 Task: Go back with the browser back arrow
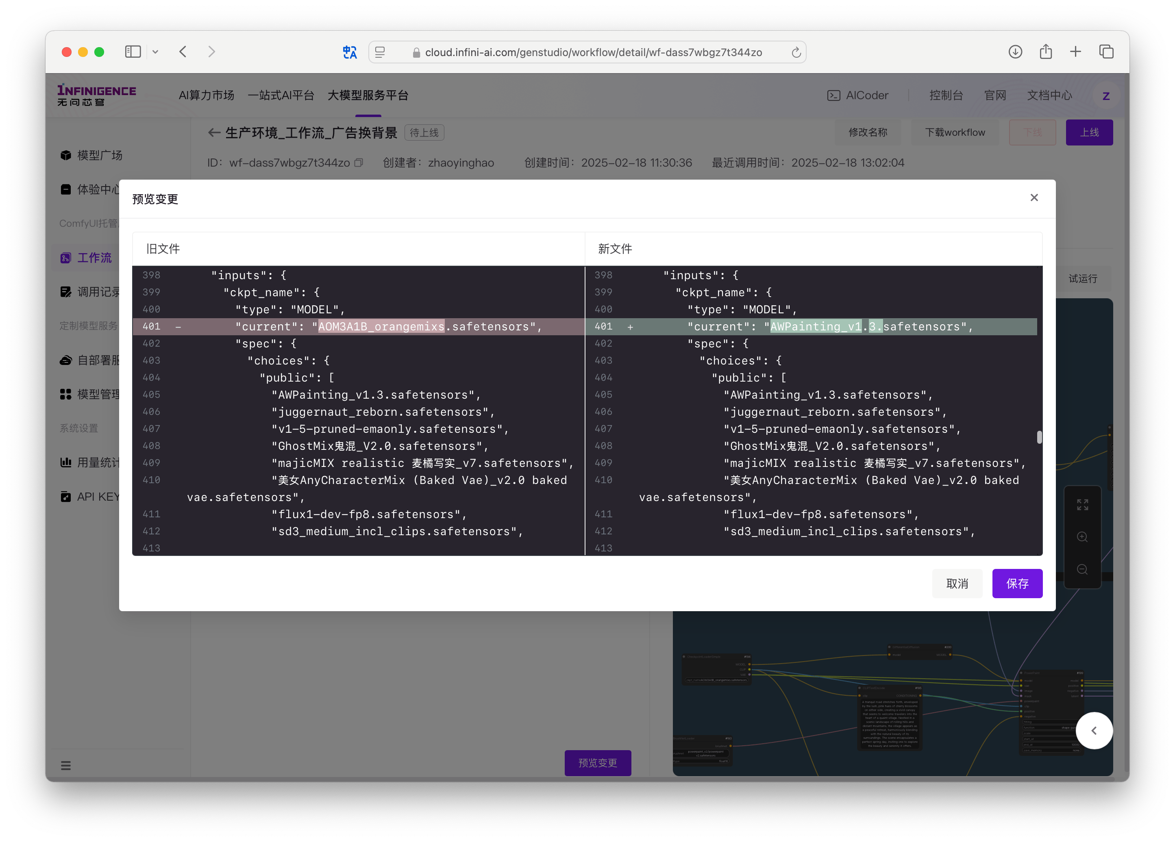coord(183,52)
